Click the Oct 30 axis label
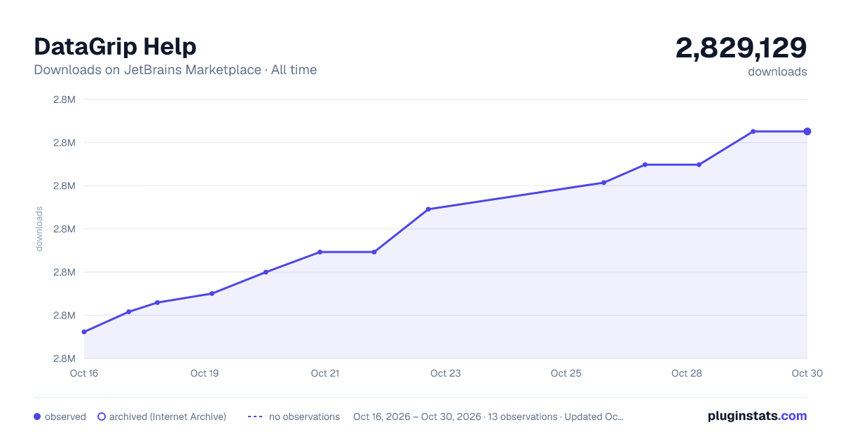The width and height of the screenshot is (841, 441). [807, 373]
